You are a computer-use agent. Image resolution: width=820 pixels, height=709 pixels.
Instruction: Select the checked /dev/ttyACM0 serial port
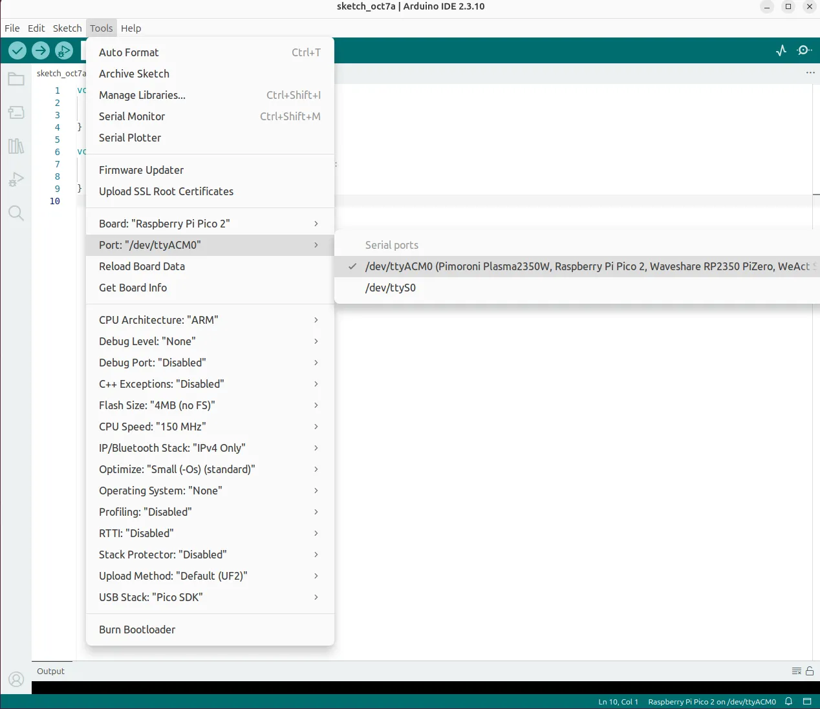pos(577,266)
